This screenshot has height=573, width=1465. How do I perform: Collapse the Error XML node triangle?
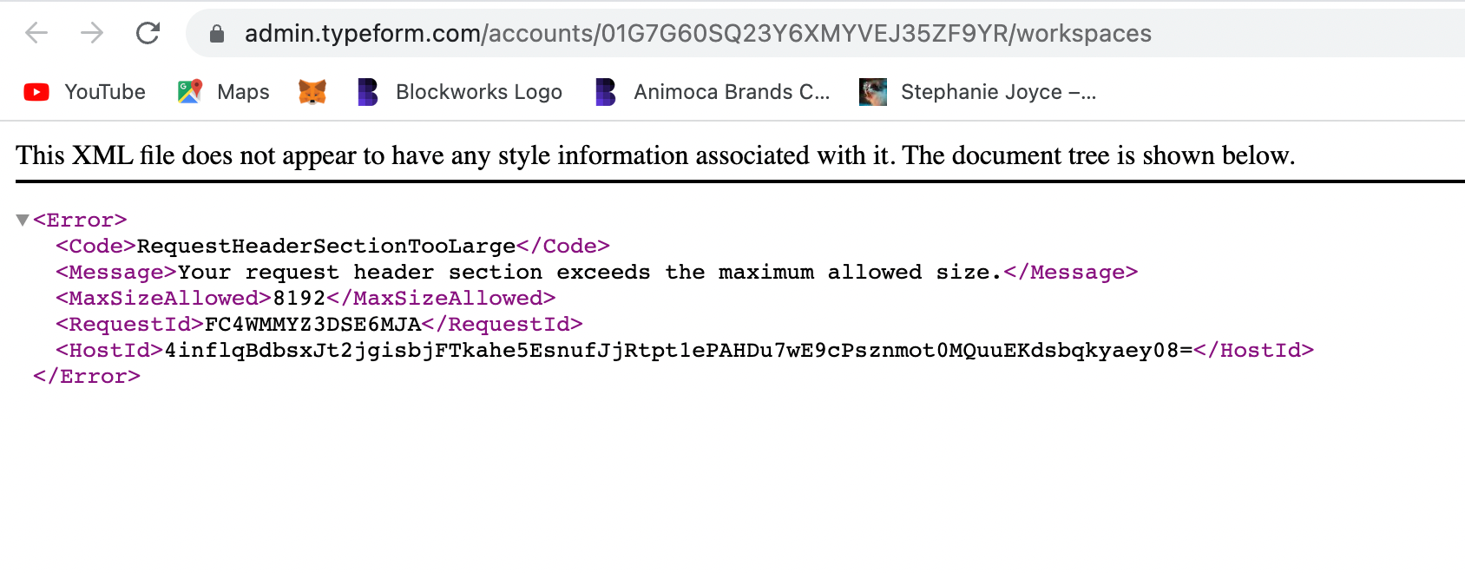click(x=23, y=220)
